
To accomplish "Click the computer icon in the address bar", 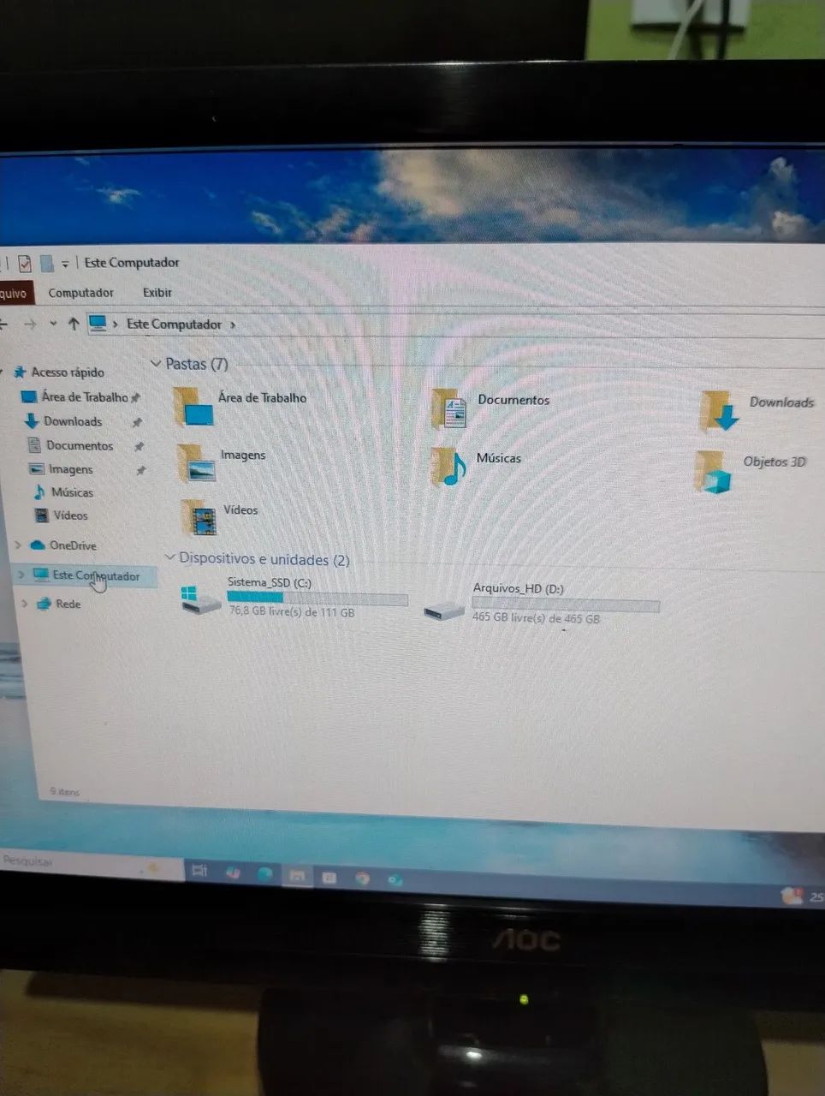I will tap(98, 324).
